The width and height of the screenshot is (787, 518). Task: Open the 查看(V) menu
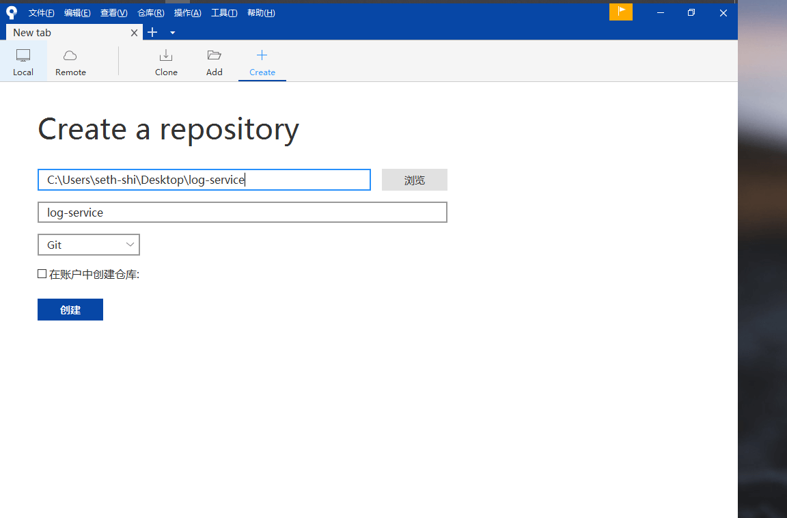(114, 13)
